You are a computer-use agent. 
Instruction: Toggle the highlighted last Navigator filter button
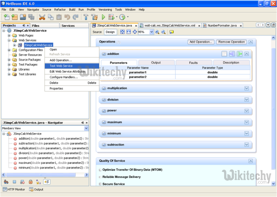tap(47, 182)
